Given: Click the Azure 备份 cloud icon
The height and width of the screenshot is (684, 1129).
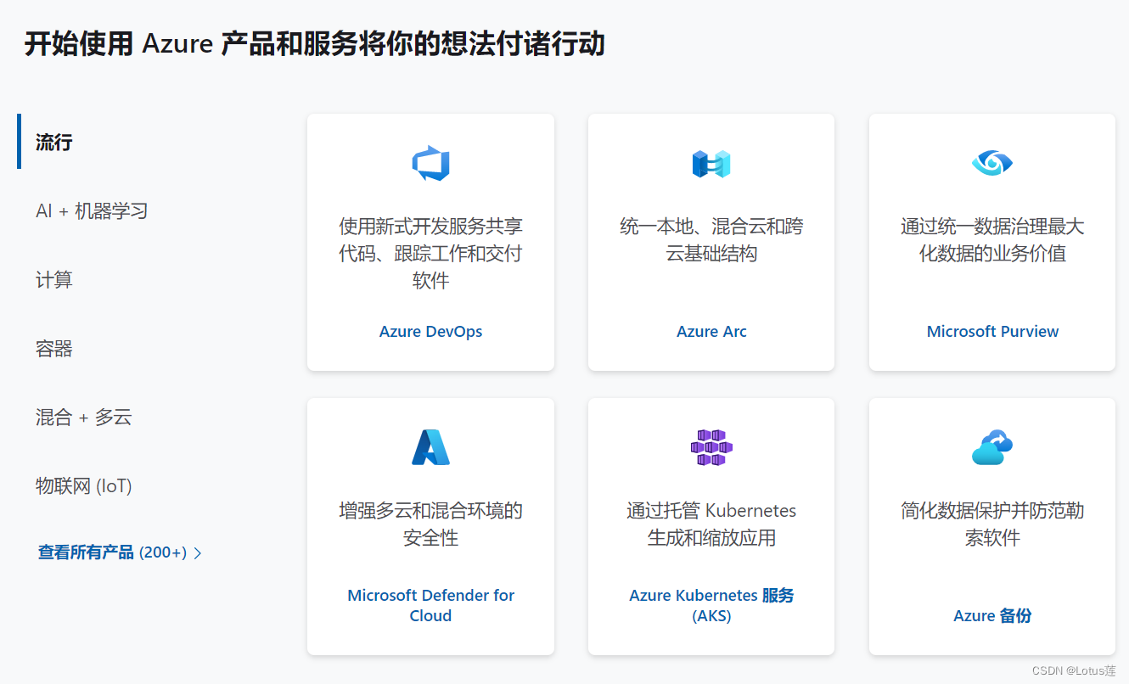Looking at the screenshot, I should point(992,447).
